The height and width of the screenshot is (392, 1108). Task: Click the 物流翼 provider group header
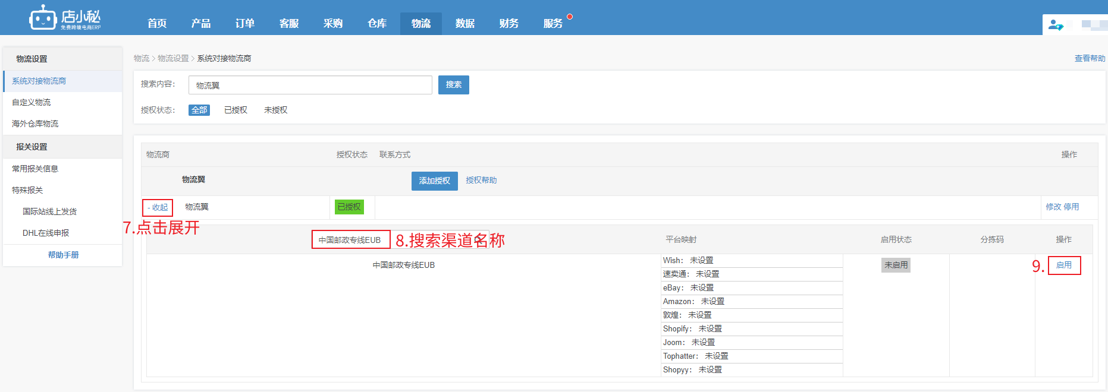click(x=193, y=179)
